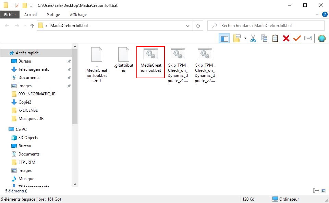Click the seashell Classic Shell settings icon
The image size is (329, 203).
point(321,38)
